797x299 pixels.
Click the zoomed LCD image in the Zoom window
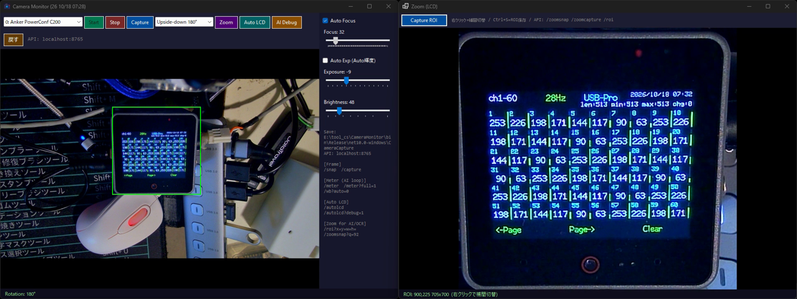pos(598,159)
